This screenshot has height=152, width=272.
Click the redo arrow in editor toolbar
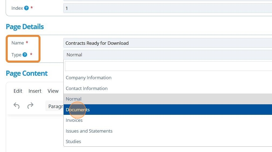tap(30, 106)
